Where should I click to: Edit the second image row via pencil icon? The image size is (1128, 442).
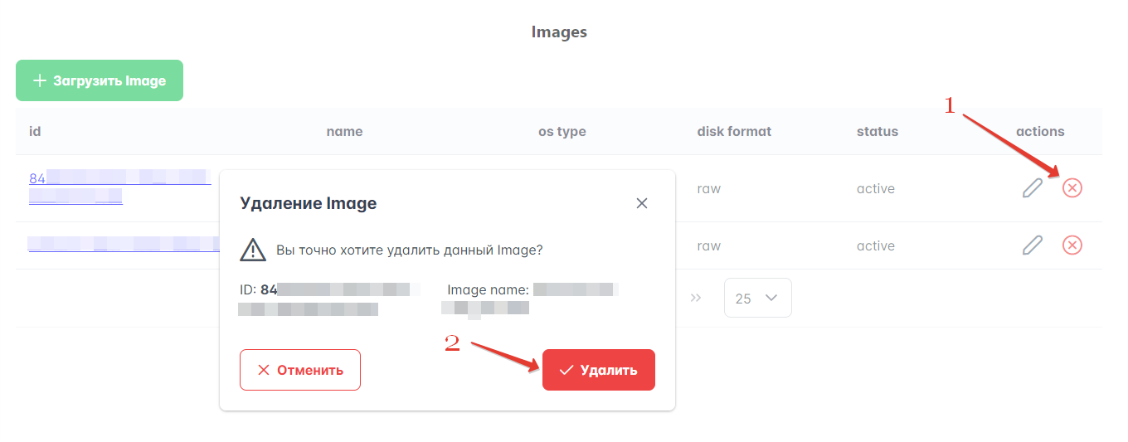[x=1032, y=245]
